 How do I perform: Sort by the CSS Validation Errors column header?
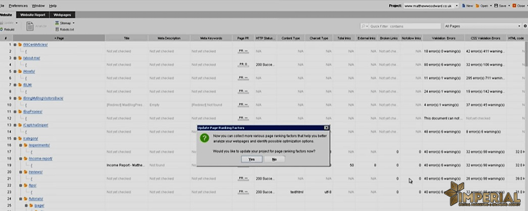point(485,38)
